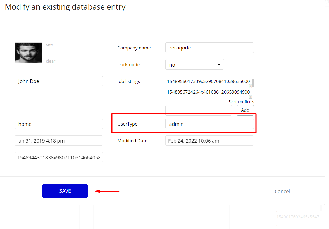This screenshot has height=229, width=329.
Task: Click the field containing 'home'
Action: pos(59,124)
